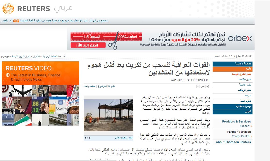The height and width of the screenshot is (161, 270).
Task: Decrease article text size with [-]
Action: tap(198, 86)
